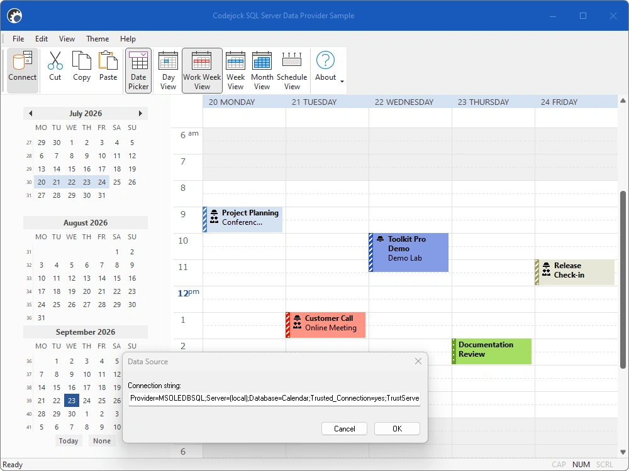Close the Data Source dialog
629x471 pixels.
(x=418, y=361)
